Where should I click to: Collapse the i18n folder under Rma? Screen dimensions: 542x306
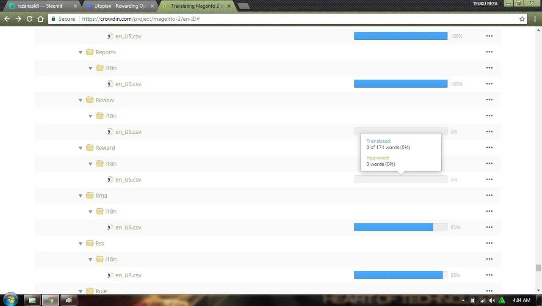tap(91, 212)
